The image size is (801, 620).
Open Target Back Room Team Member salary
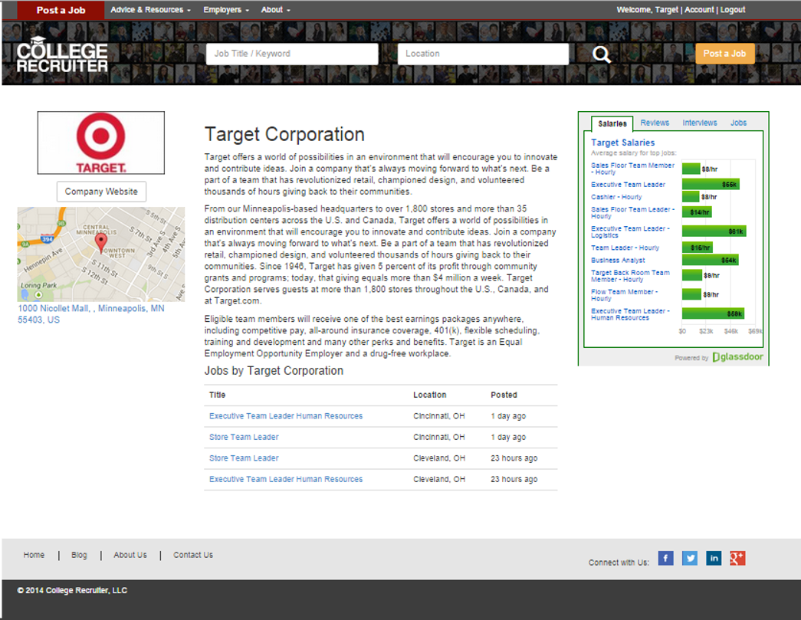(x=630, y=276)
